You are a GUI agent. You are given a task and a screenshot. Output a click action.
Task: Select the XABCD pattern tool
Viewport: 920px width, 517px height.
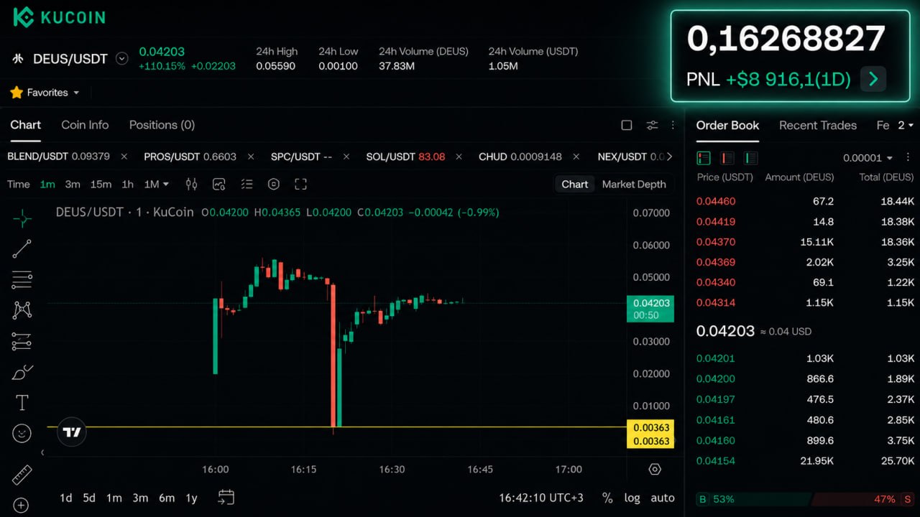point(22,310)
